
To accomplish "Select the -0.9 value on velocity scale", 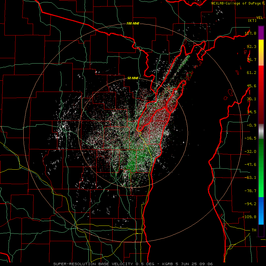I will coord(252,125).
